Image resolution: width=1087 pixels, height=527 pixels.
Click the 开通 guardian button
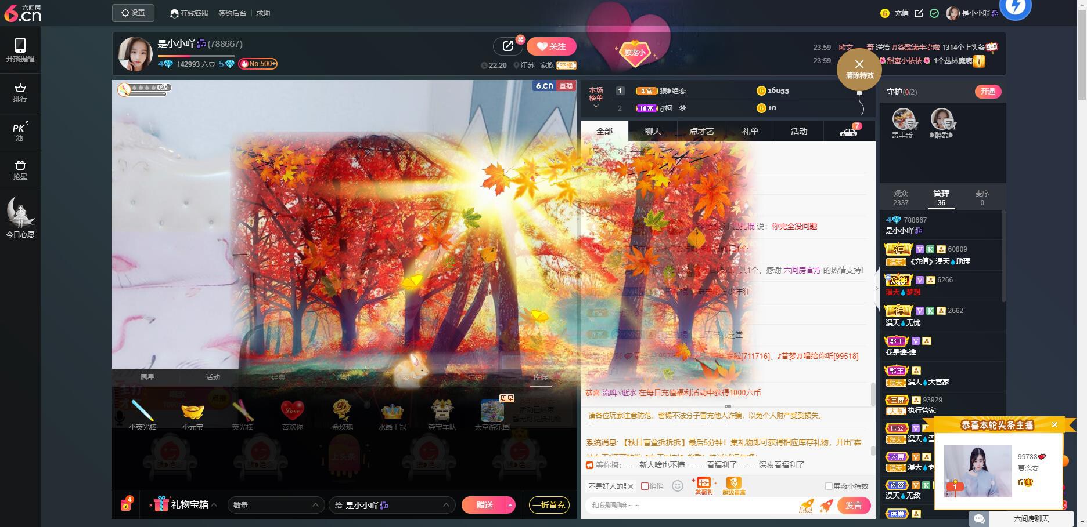tap(988, 92)
